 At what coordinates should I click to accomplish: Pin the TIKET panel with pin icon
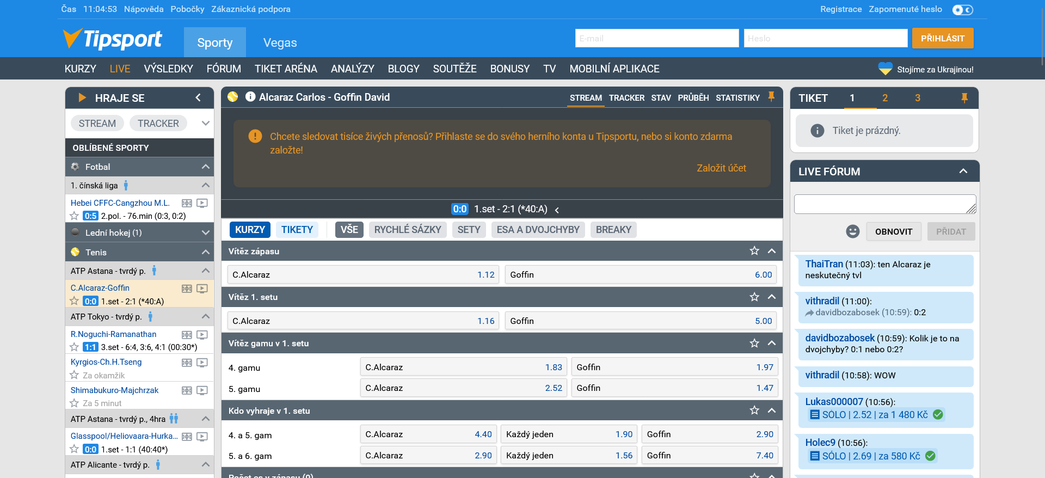(964, 98)
